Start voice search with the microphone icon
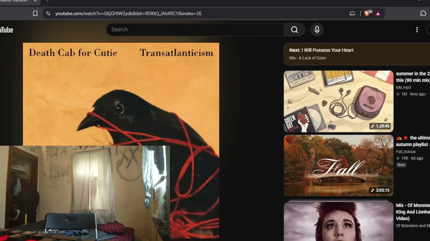The height and width of the screenshot is (241, 430). click(317, 29)
